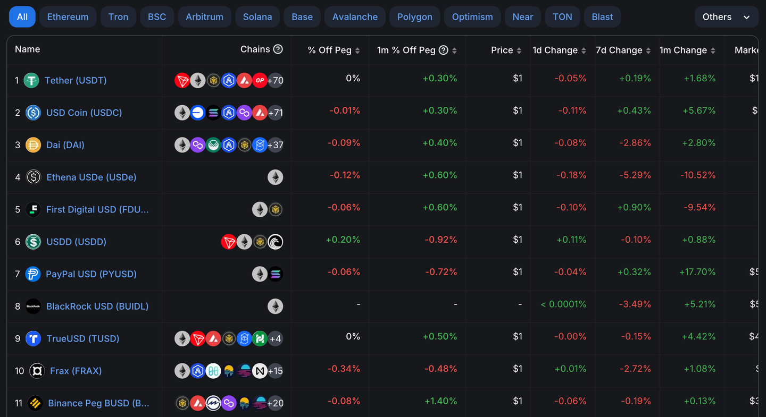Click the help icon beside Chains header

pos(278,49)
